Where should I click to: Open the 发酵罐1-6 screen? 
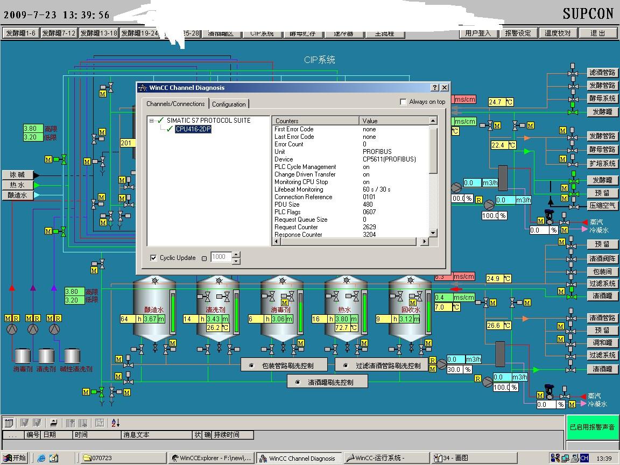pyautogui.click(x=20, y=33)
